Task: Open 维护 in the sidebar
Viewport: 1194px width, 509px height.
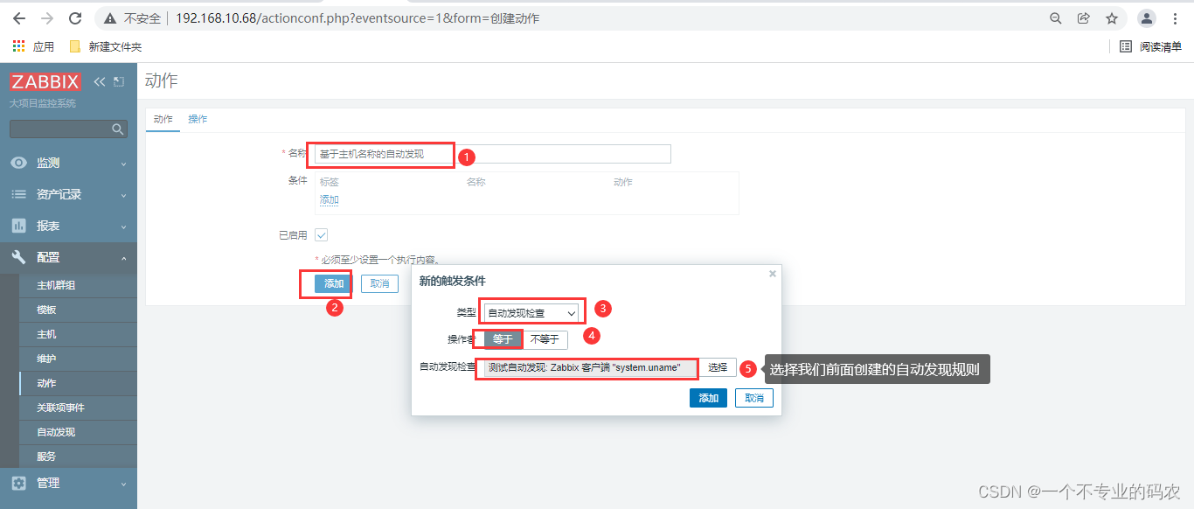Action: [78, 359]
